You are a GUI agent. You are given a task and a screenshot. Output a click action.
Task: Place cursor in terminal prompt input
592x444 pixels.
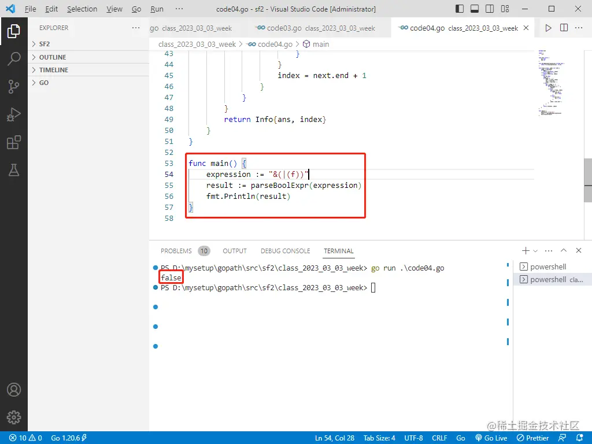[x=373, y=288]
